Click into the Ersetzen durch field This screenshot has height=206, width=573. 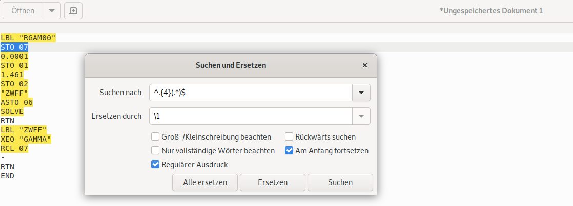point(250,116)
